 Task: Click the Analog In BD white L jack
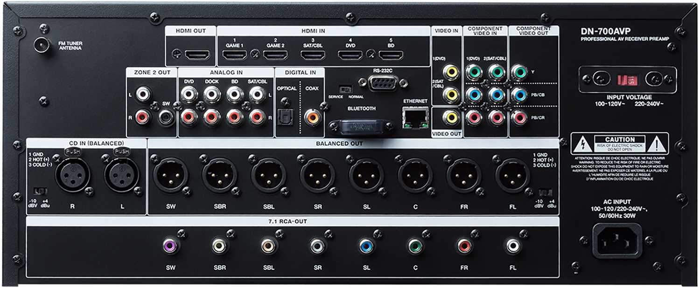click(234, 95)
